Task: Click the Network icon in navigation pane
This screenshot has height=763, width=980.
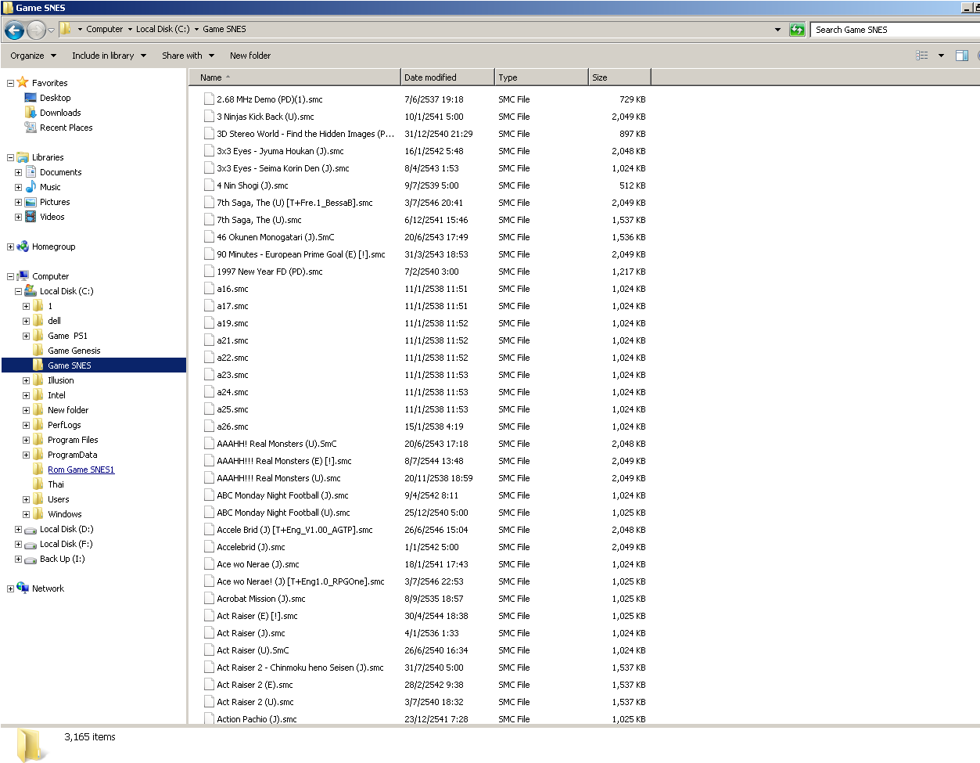Action: (23, 588)
